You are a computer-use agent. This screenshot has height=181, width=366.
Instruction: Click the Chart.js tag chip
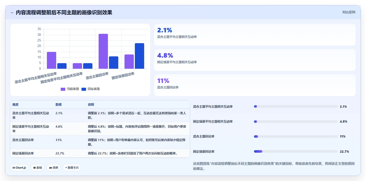(19, 168)
